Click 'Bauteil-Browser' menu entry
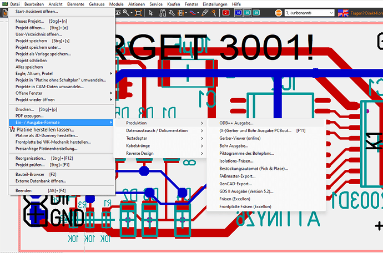Screen dimensions: 383x253 61,174
